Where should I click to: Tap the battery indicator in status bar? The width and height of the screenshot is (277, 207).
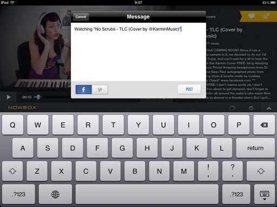pos(273,3)
